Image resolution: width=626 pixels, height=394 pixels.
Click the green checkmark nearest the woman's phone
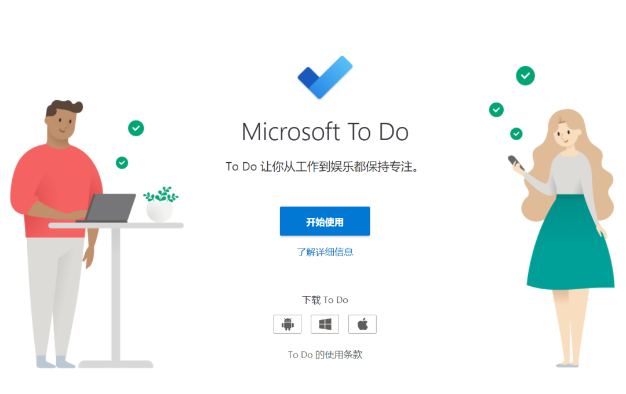click(516, 134)
